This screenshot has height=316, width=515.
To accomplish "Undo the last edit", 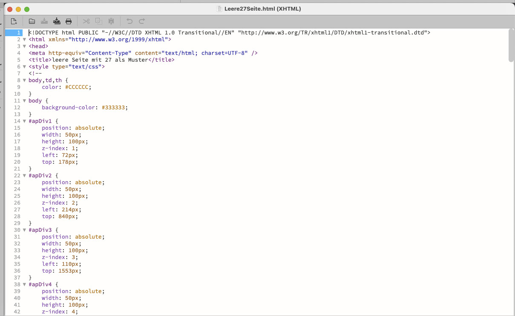I will click(129, 21).
